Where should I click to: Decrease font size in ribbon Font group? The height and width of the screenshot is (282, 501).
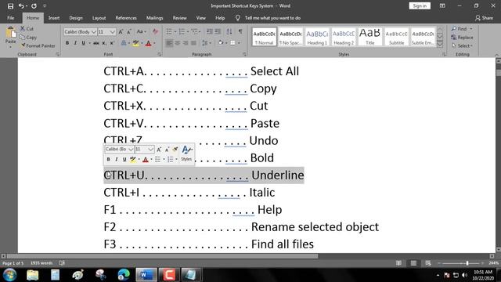pos(128,31)
